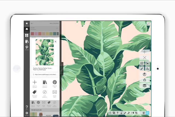Select the pink filter color swatch
Screen dimensions: 175x117
pos(36,34)
